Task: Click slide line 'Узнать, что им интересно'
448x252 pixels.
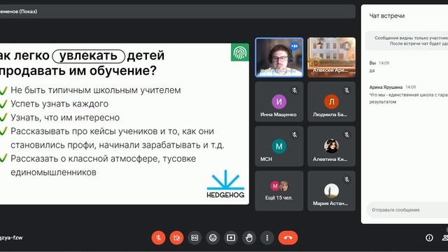Action: tap(65, 118)
